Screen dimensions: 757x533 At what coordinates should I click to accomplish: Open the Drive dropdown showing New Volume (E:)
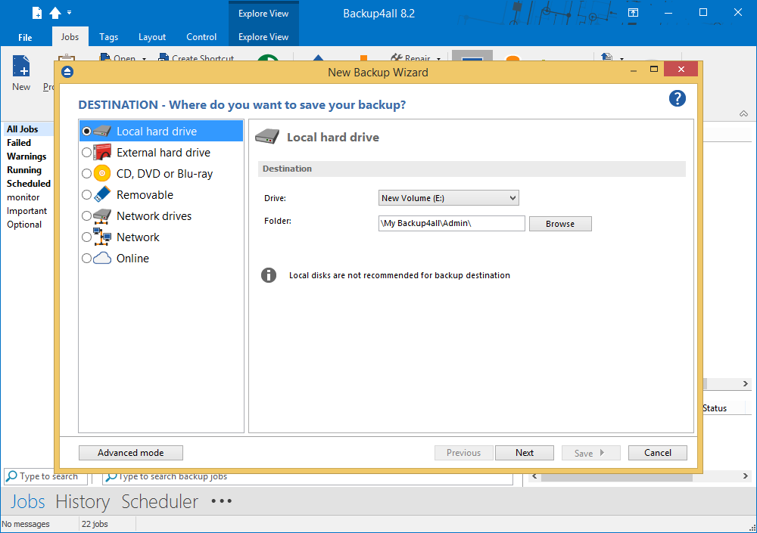(x=448, y=198)
